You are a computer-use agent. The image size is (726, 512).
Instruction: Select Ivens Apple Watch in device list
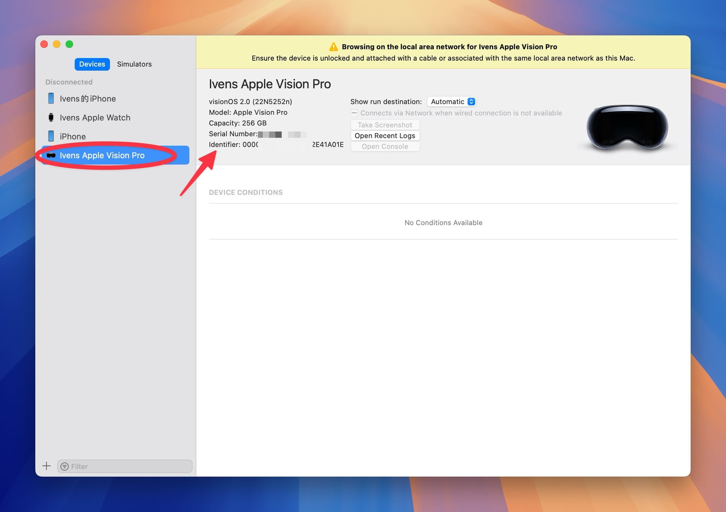click(95, 118)
